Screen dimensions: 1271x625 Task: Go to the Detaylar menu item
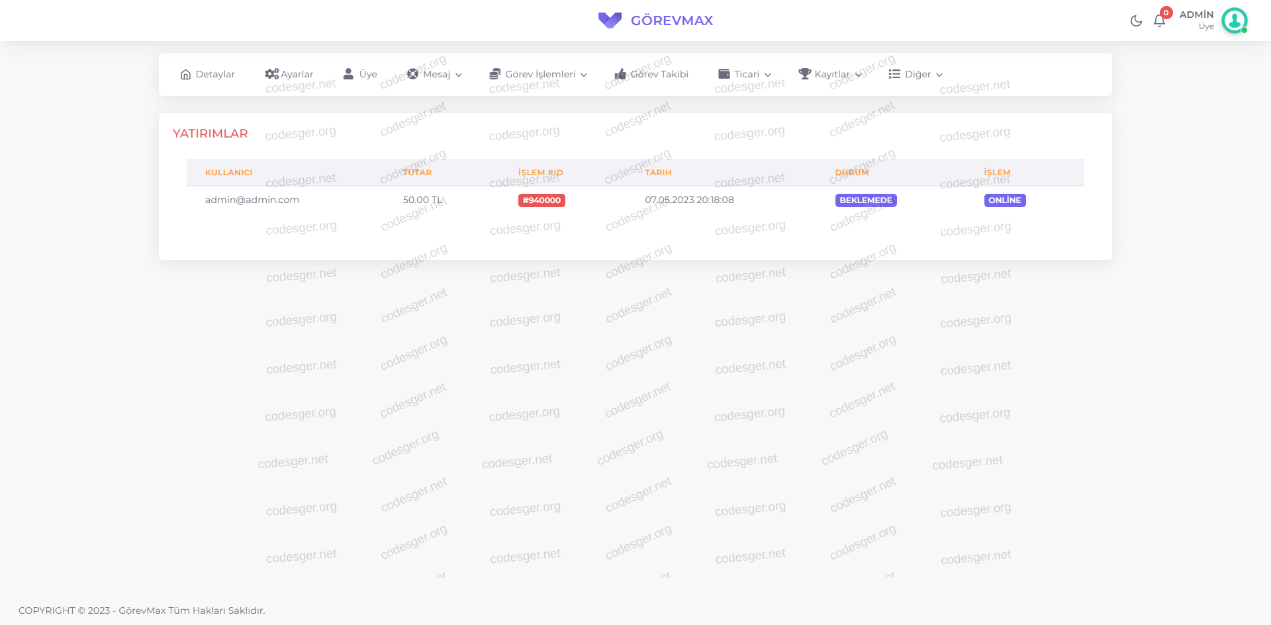coord(215,74)
